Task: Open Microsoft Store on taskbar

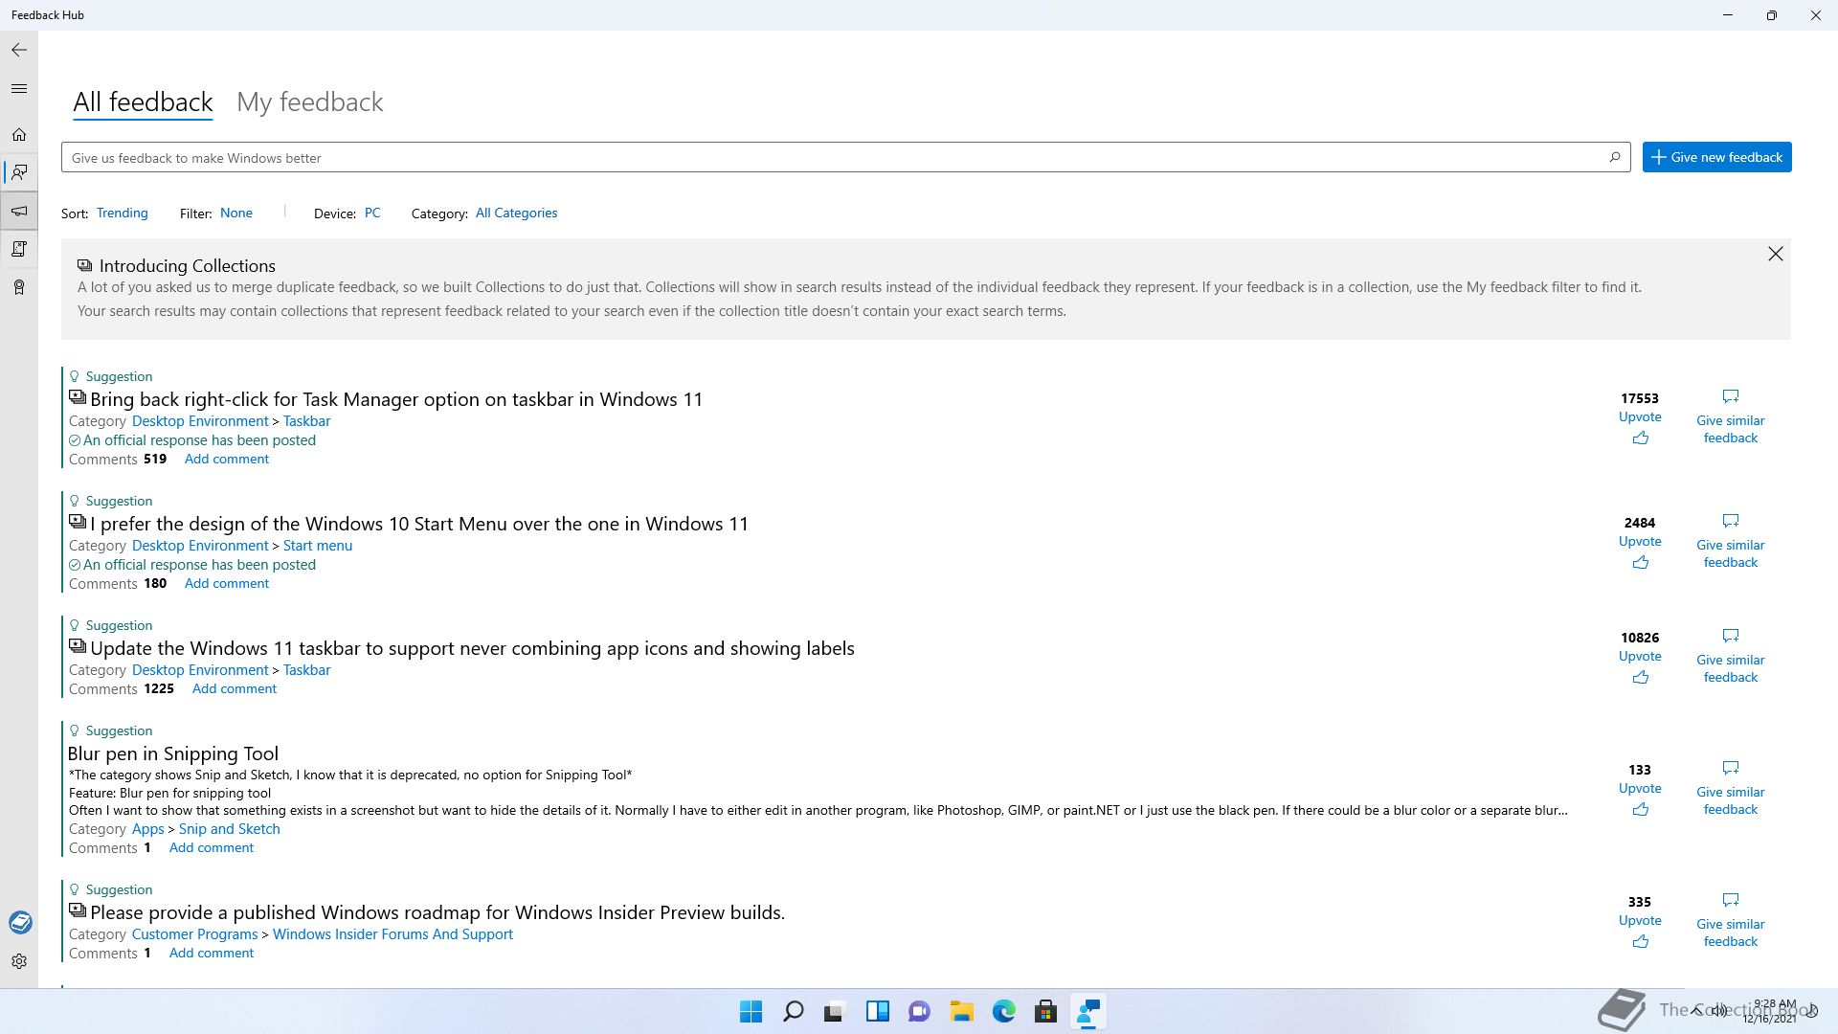Action: click(1045, 1011)
